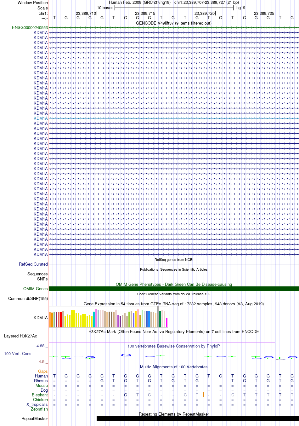299x426 pixels.
Task: Click the cyan bar in GTEx chart
Action: [x=94, y=320]
